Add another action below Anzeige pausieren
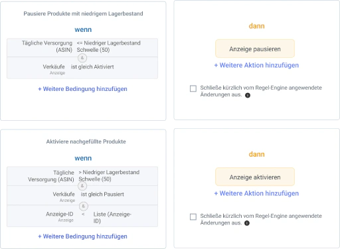Screen dimensions: 340x249 click(256, 65)
